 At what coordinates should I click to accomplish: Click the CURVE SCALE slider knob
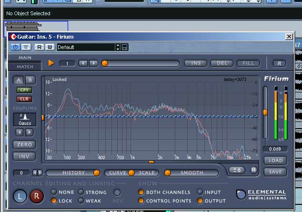click(131, 173)
